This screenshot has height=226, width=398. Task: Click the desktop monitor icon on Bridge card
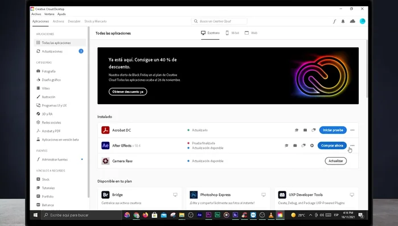tap(175, 195)
